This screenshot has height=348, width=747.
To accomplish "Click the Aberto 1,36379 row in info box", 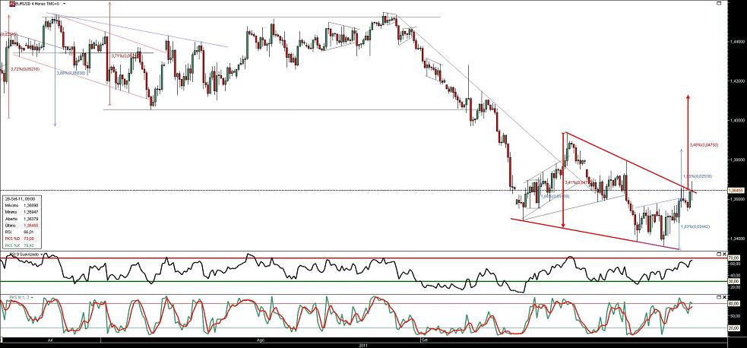I will point(21,219).
